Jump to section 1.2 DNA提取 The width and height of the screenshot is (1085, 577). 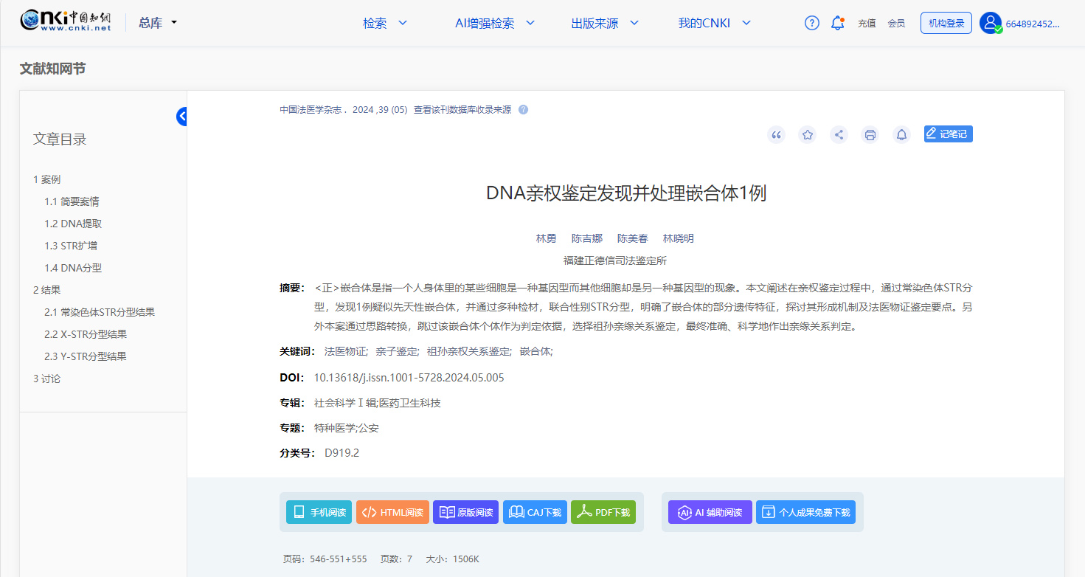(72, 224)
